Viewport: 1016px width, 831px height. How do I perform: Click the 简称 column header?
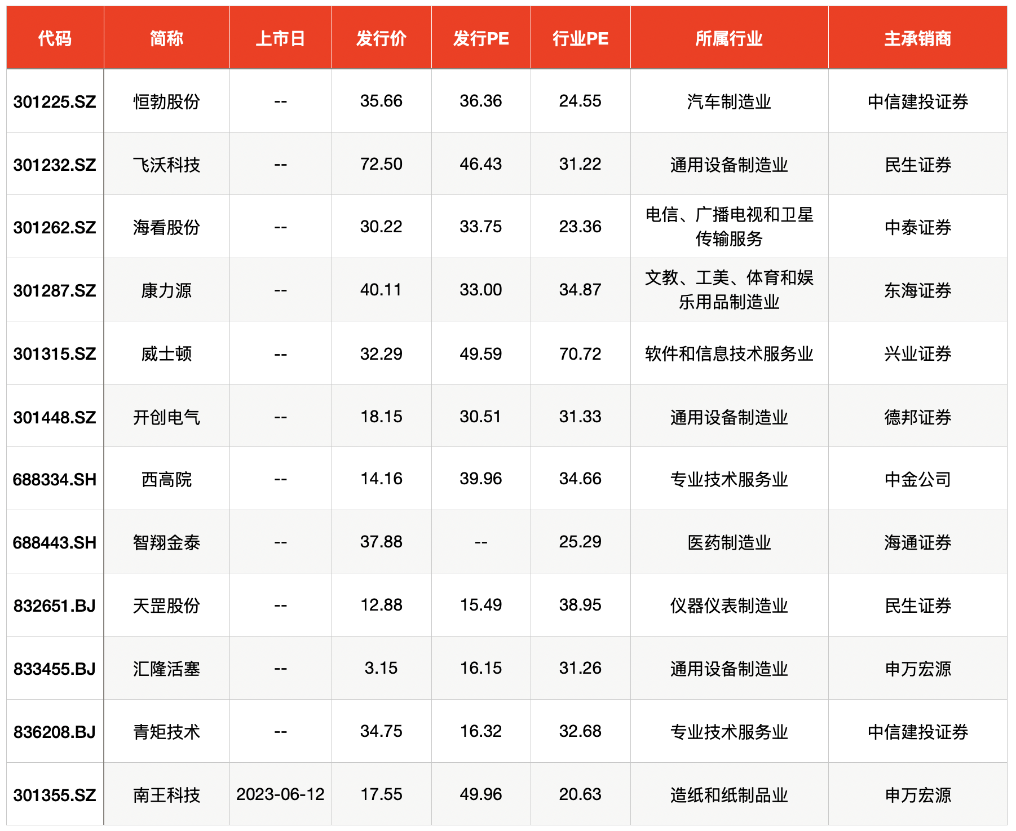coord(166,38)
